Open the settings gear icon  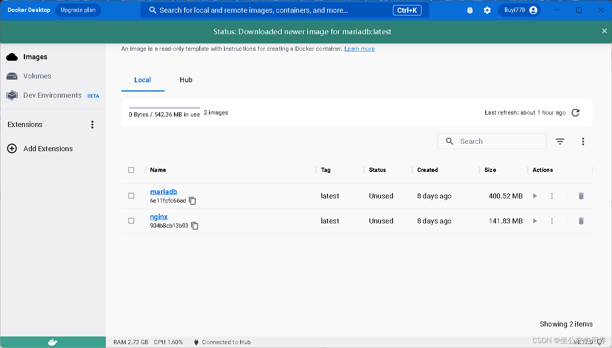(x=487, y=10)
